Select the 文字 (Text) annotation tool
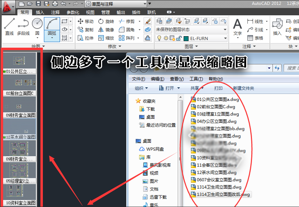Viewport: 299px width, 207px height. [237, 27]
